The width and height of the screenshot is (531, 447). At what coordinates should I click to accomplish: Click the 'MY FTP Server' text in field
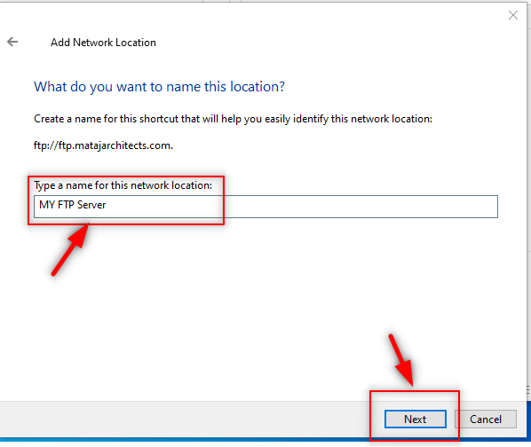(x=73, y=205)
